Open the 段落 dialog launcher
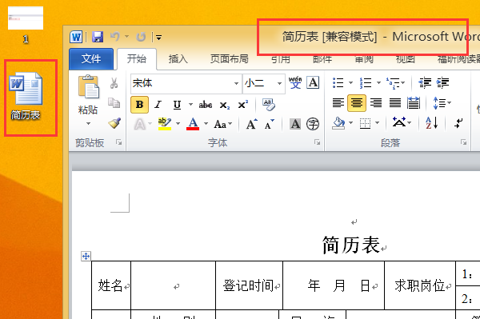Image resolution: width=480 pixels, height=319 pixels. [x=463, y=142]
